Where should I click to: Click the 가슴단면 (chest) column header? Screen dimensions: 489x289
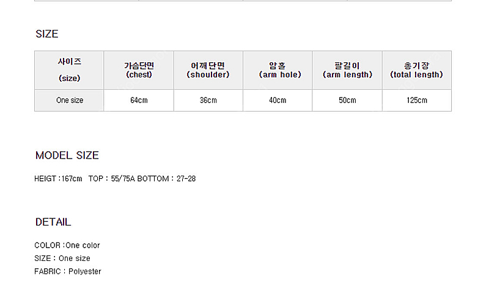pos(139,70)
